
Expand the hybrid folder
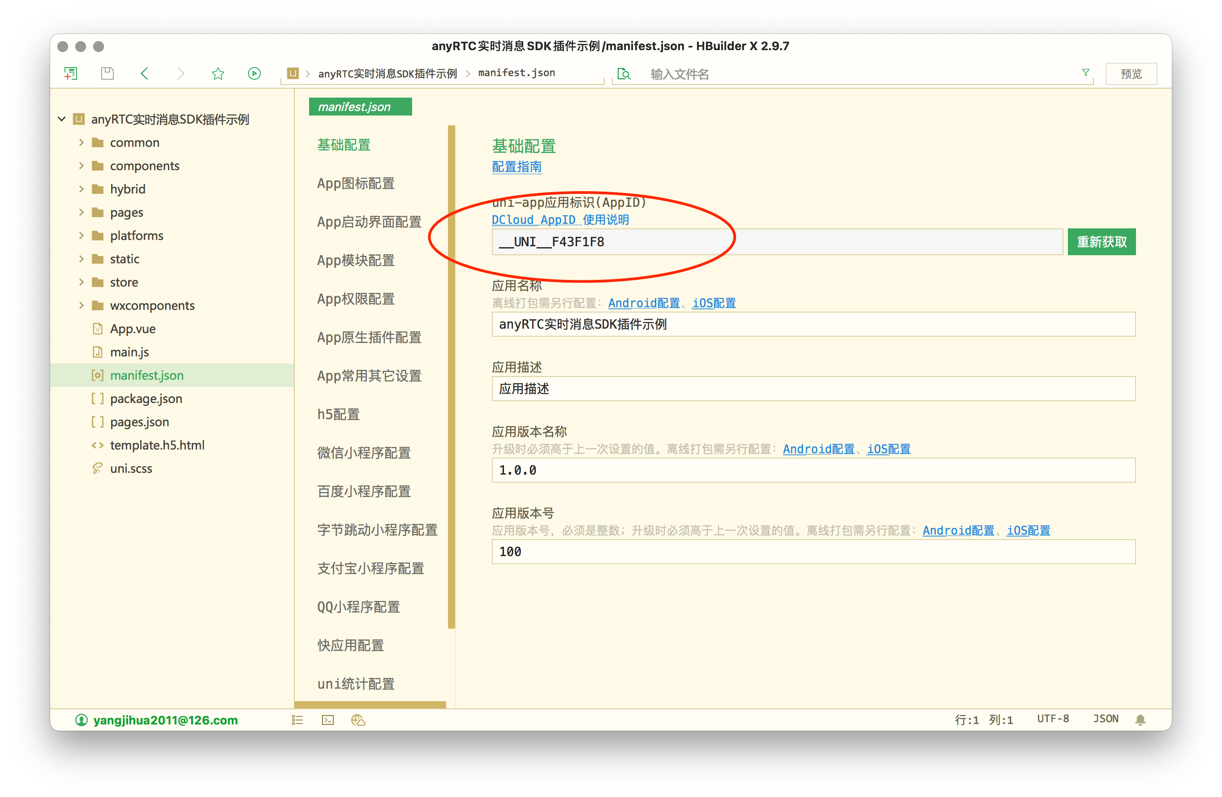81,189
